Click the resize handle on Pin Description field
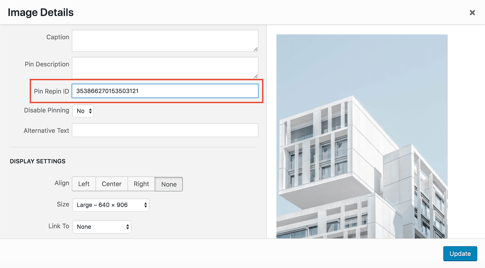 point(256,77)
